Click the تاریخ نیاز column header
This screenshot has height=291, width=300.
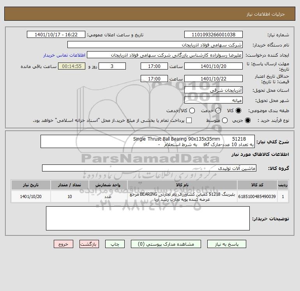(x=31, y=185)
